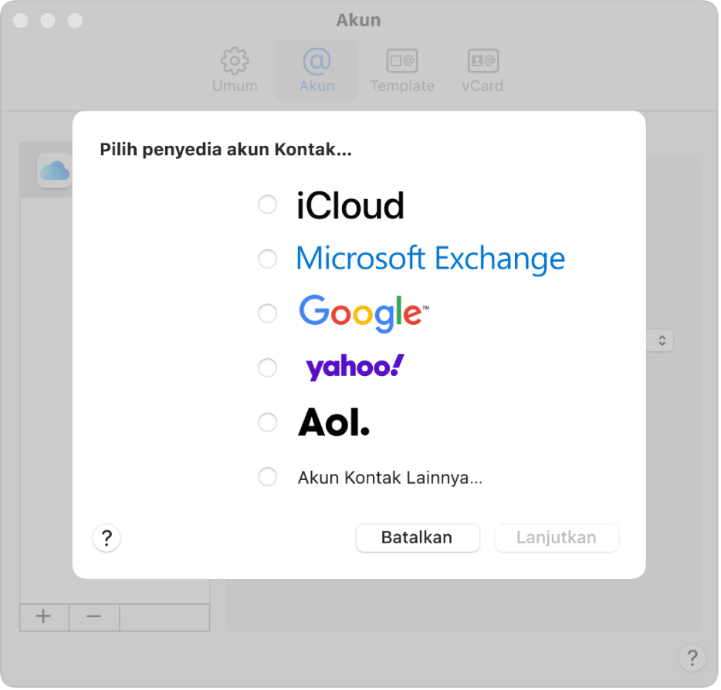The width and height of the screenshot is (721, 690).
Task: Choose the Microsoft Exchange radio option
Action: pyautogui.click(x=268, y=259)
